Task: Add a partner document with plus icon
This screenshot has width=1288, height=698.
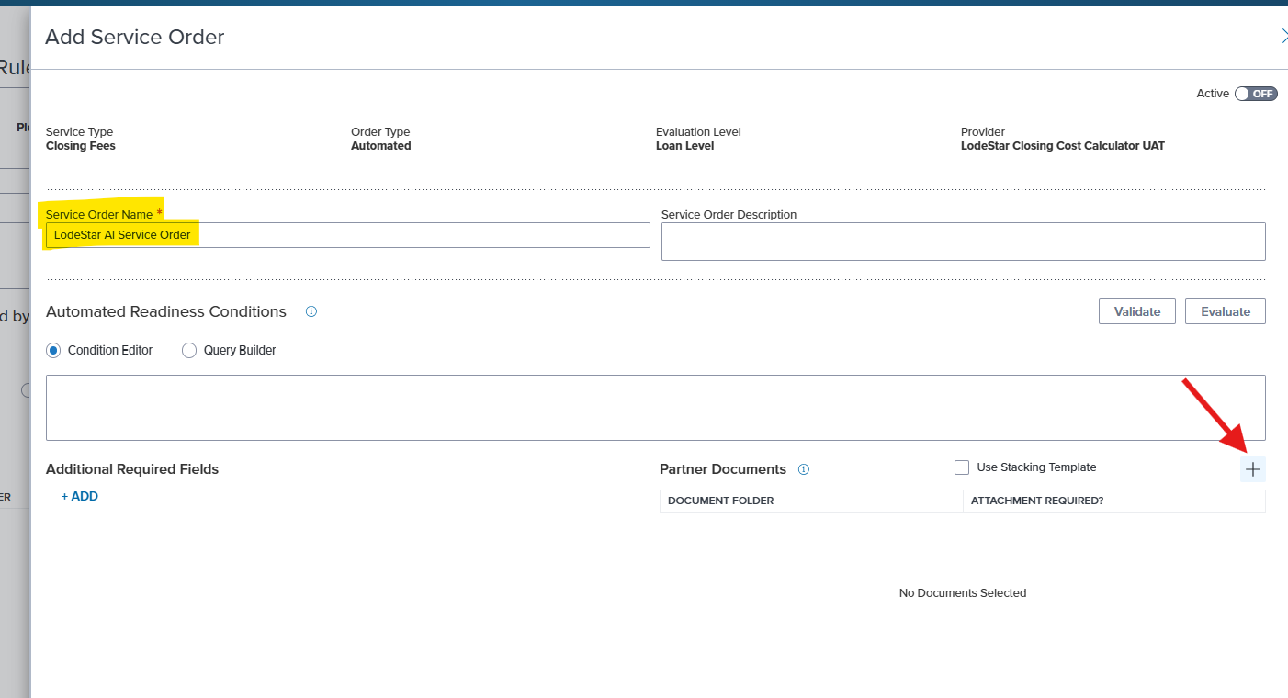Action: pos(1252,469)
